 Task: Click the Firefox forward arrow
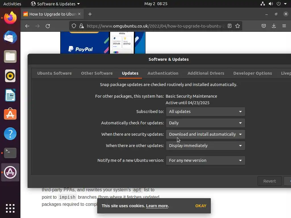click(x=38, y=26)
